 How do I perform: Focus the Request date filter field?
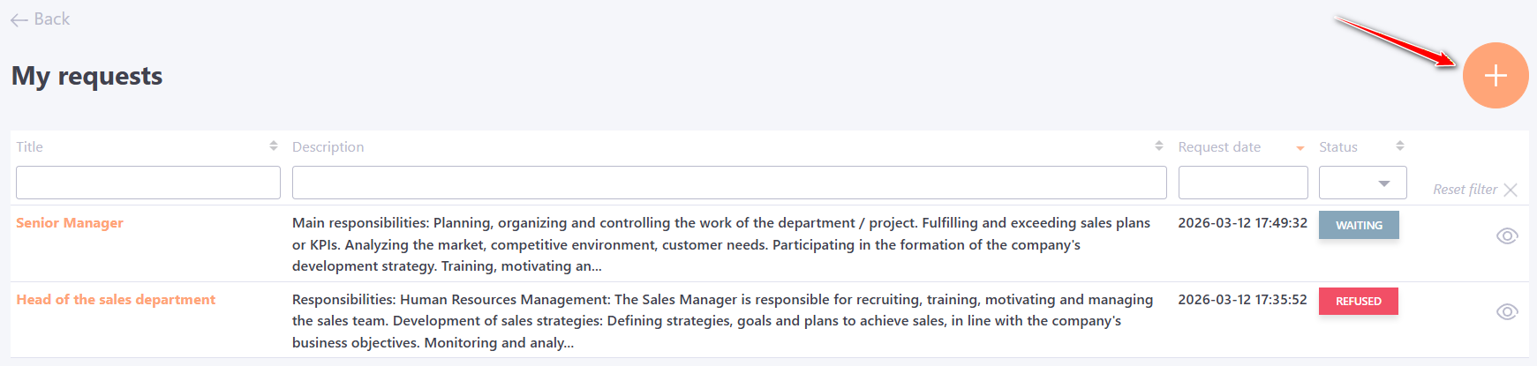(x=1243, y=183)
